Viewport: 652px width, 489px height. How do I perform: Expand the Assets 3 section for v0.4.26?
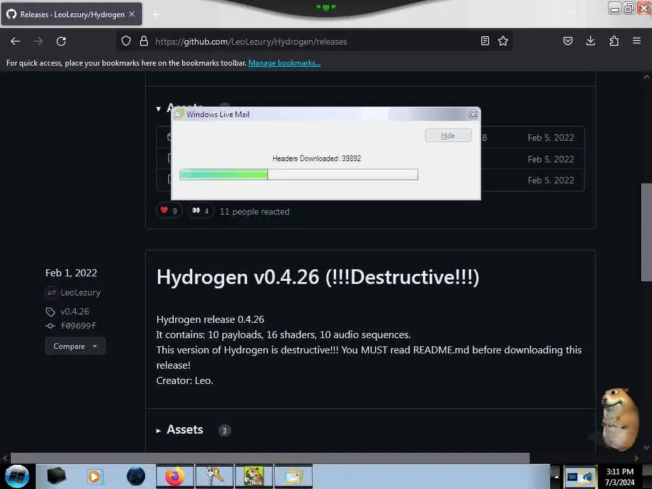[159, 431]
